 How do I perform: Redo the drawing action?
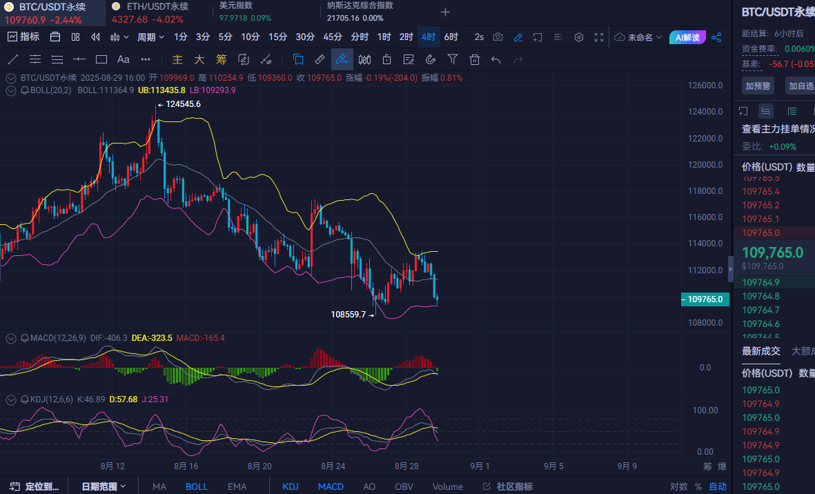[x=518, y=60]
